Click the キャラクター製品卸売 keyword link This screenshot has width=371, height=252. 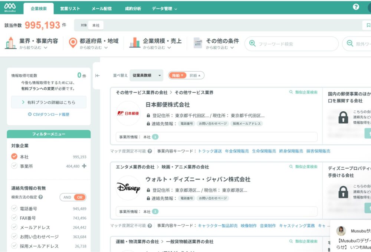tap(218, 226)
